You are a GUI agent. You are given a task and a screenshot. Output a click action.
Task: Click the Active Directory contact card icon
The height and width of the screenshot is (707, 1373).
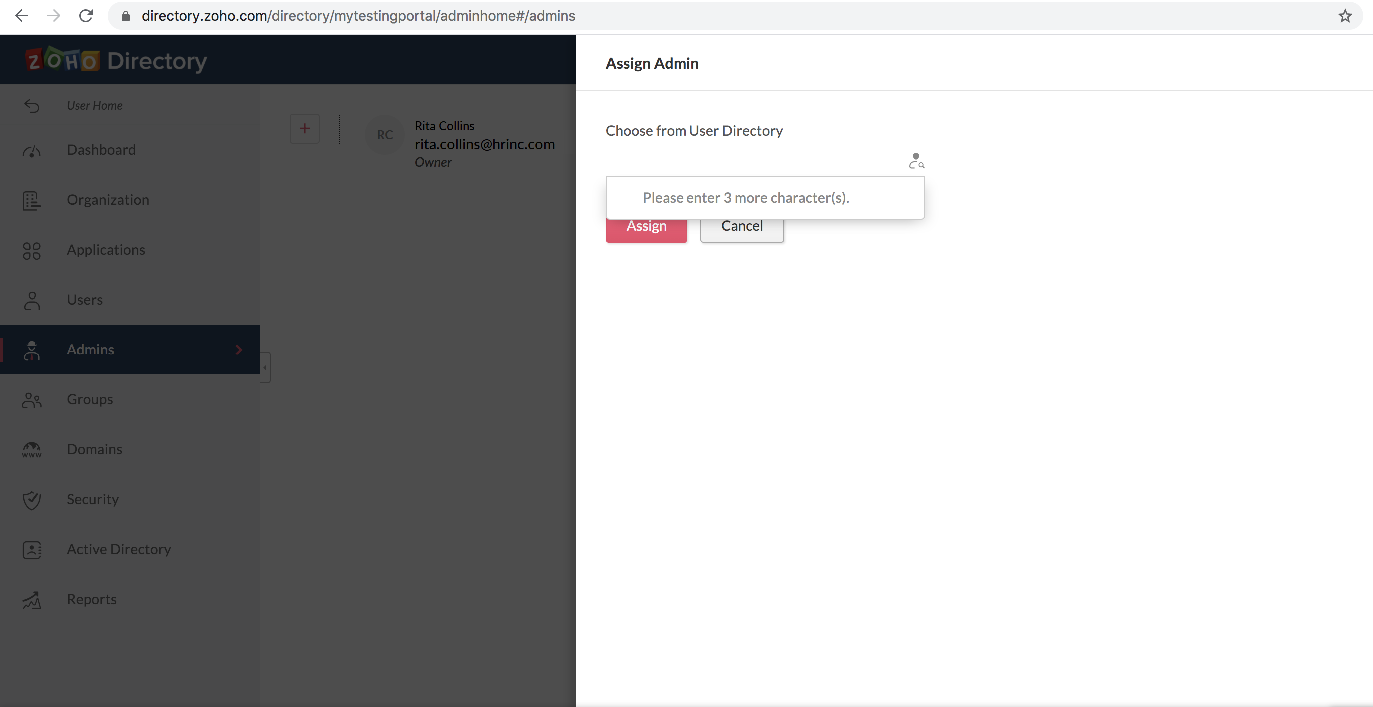pos(32,550)
